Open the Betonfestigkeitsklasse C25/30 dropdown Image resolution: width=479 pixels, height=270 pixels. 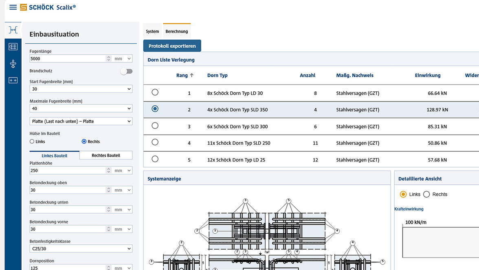[81, 248]
